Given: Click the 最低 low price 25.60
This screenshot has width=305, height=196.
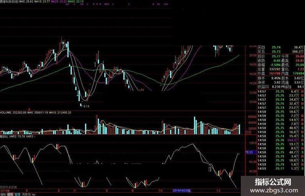Looking at the screenshot, I should (x=300, y=65).
